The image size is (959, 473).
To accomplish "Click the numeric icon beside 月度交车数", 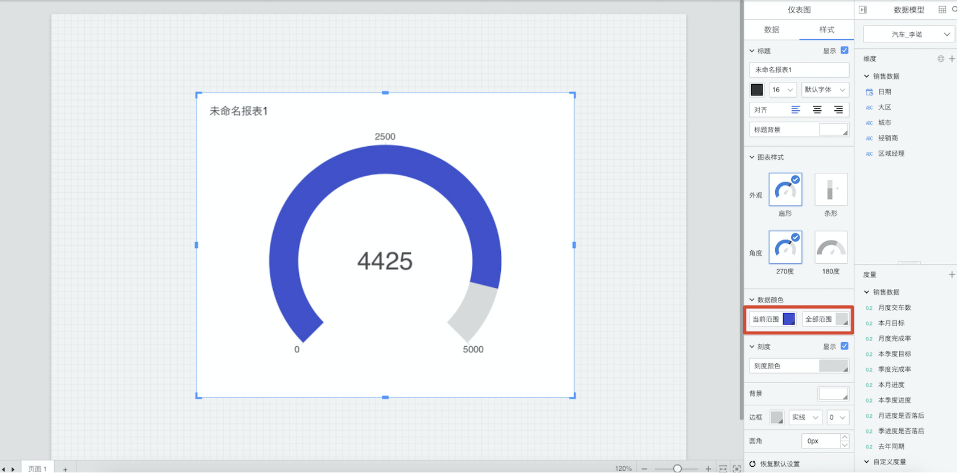I will coord(869,308).
